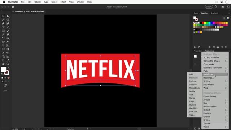Image resolution: width=231 pixels, height=130 pixels.
Task: Select the Curvature tool
Action: coord(8,23)
